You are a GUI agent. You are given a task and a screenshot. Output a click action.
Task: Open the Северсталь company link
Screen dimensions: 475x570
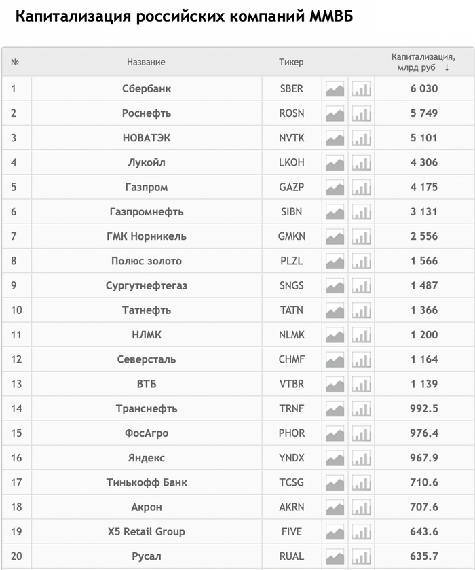click(x=147, y=359)
